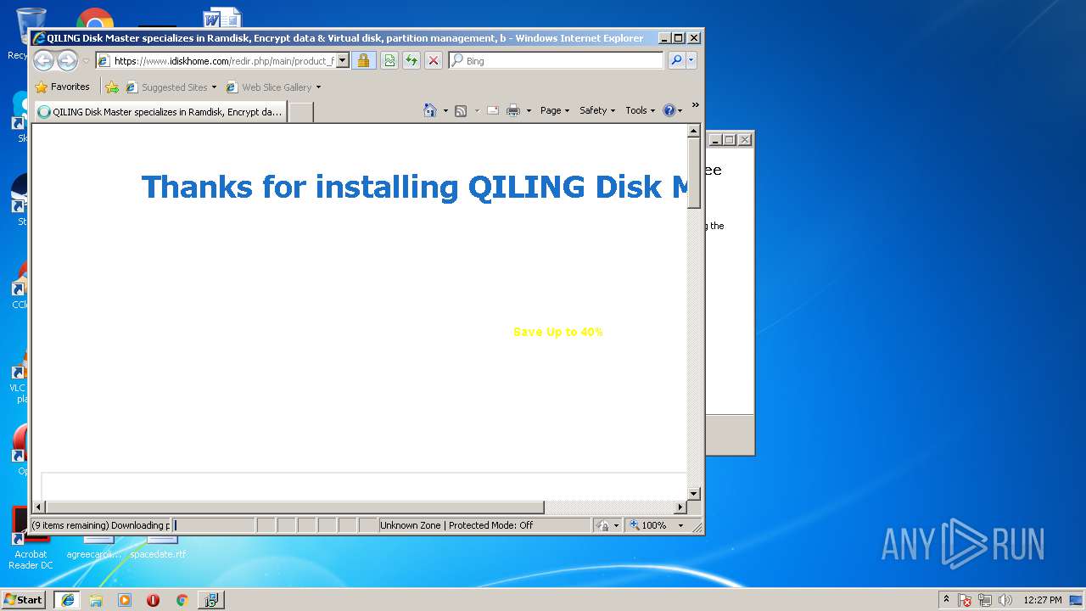Expand Web Slice Gallery dropdown arrow
The width and height of the screenshot is (1086, 611).
coord(318,87)
